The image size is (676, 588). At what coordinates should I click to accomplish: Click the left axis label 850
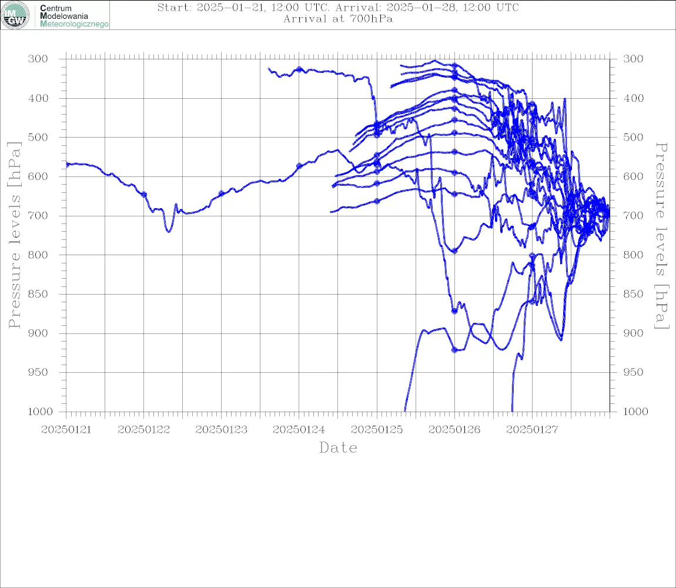click(38, 294)
